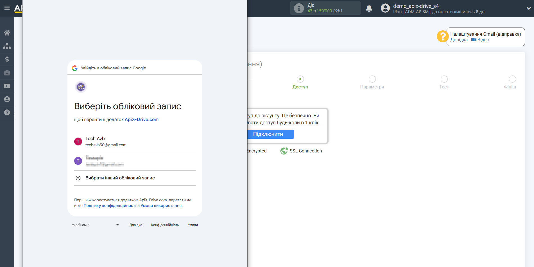The width and height of the screenshot is (534, 267).
Task: Open briefcase services icon in sidebar
Action: coord(7,73)
